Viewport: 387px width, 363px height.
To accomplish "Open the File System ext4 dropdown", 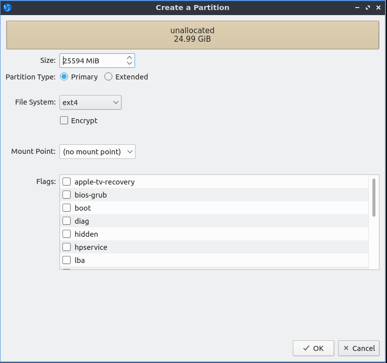I will [91, 103].
